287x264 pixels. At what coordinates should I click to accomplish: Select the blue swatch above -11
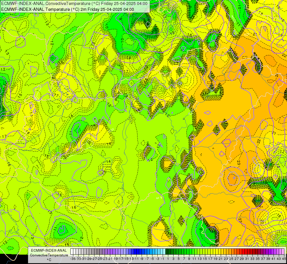[x=135, y=251]
